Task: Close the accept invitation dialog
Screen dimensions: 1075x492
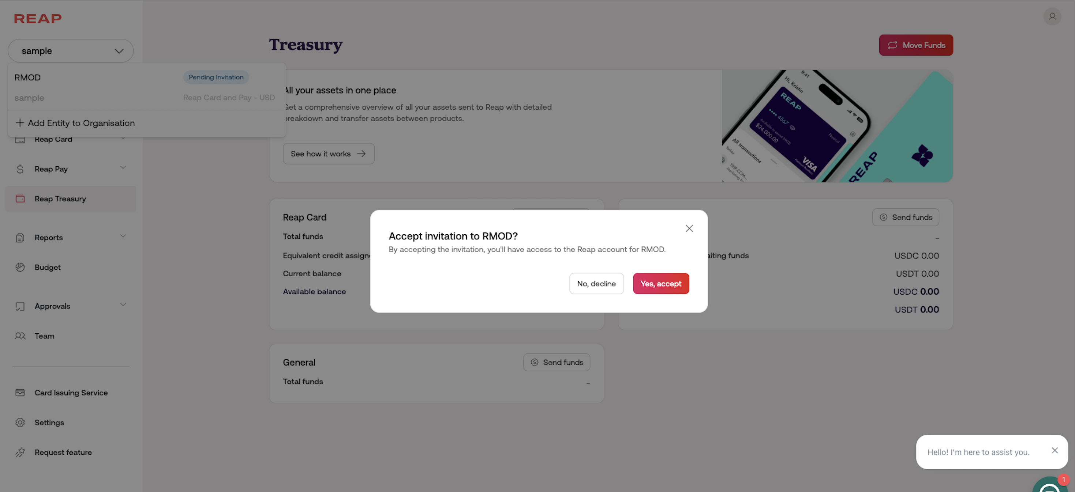Action: [x=689, y=228]
